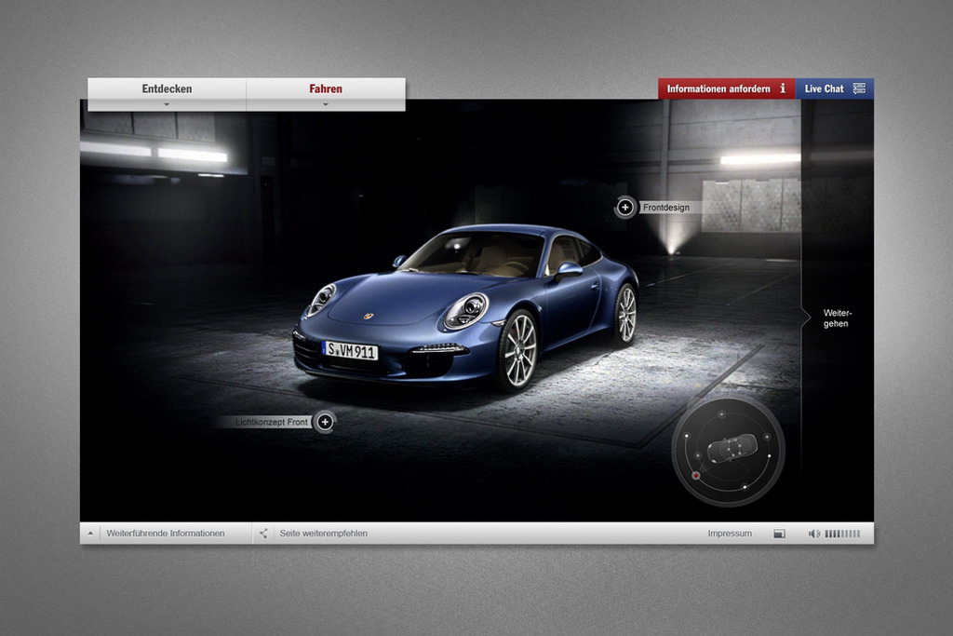The image size is (953, 636).
Task: Open the Entdecken menu
Action: (x=167, y=89)
